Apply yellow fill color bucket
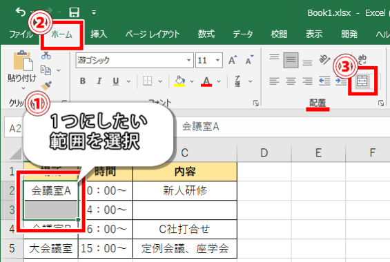Viewport: 390px width, 262px height. (179, 81)
